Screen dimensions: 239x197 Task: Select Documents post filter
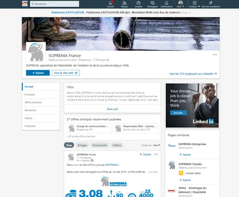[x=100, y=145]
